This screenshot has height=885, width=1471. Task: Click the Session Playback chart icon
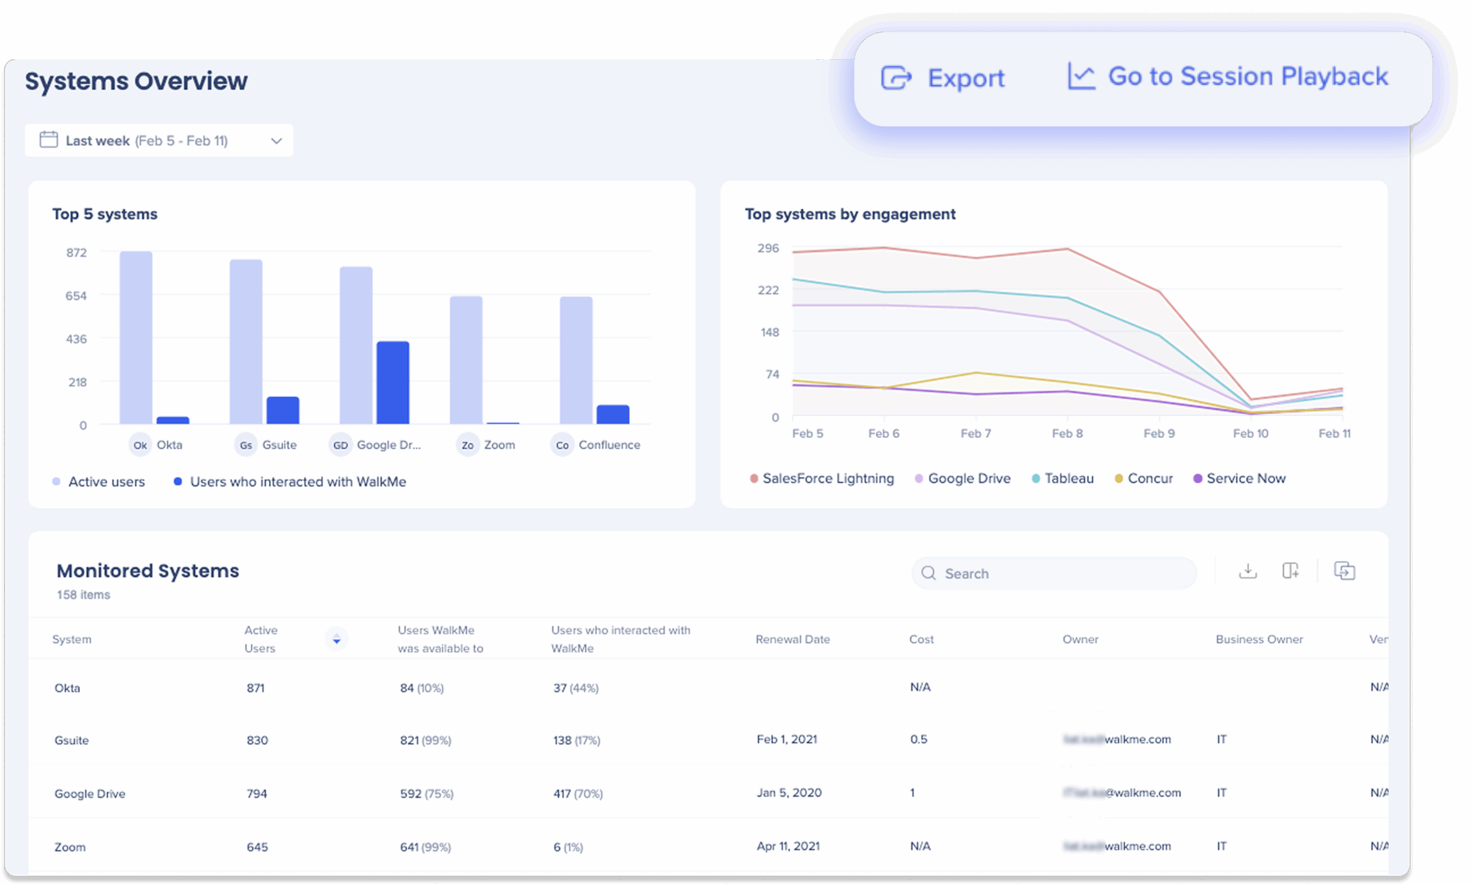pos(1080,76)
